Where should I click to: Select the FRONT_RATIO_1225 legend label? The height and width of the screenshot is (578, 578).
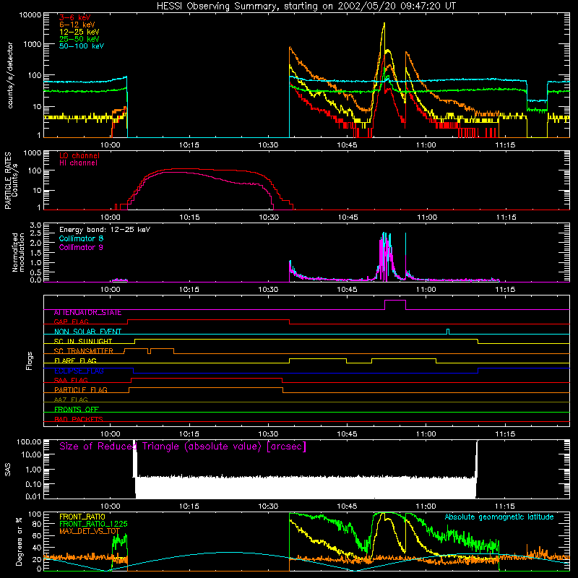click(x=94, y=524)
